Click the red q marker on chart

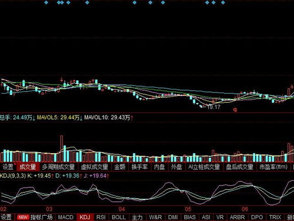pyautogui.click(x=235, y=110)
